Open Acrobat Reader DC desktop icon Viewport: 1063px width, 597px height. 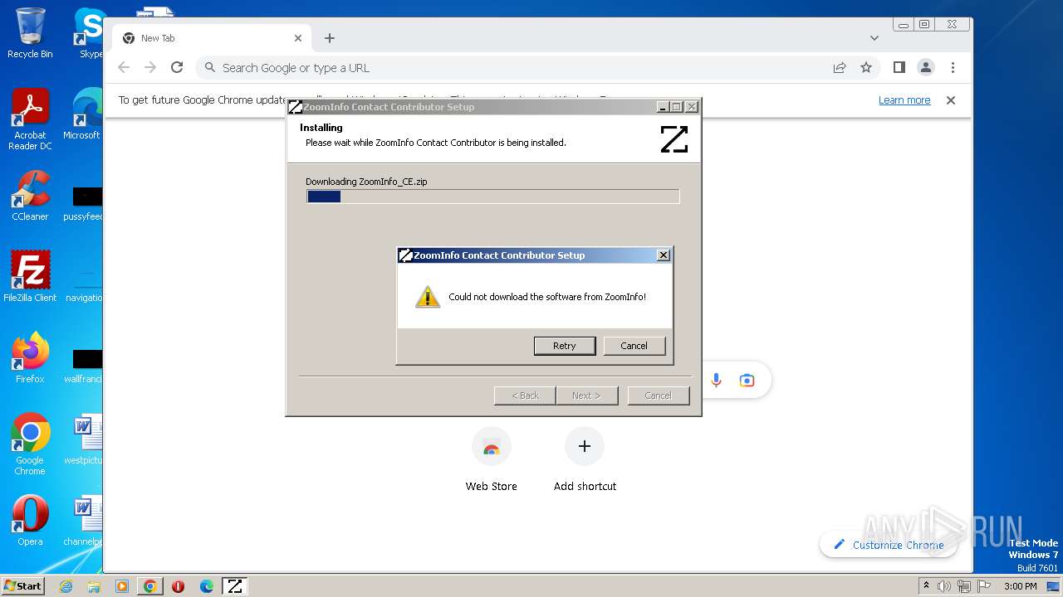click(x=30, y=120)
